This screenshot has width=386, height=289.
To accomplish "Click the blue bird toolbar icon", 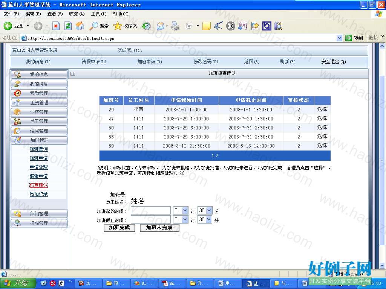I will (x=218, y=26).
